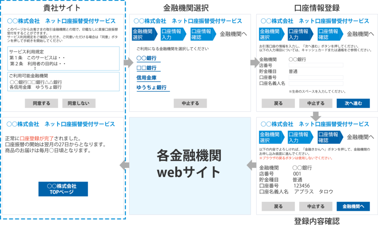
Task: Select 口座情報入力 step in the 口座情報登録 panel
Action: (300, 34)
